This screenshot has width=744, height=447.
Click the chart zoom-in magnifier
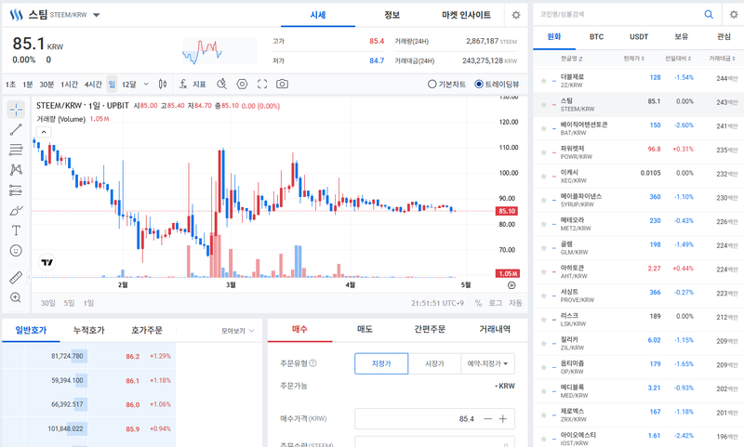click(x=16, y=297)
